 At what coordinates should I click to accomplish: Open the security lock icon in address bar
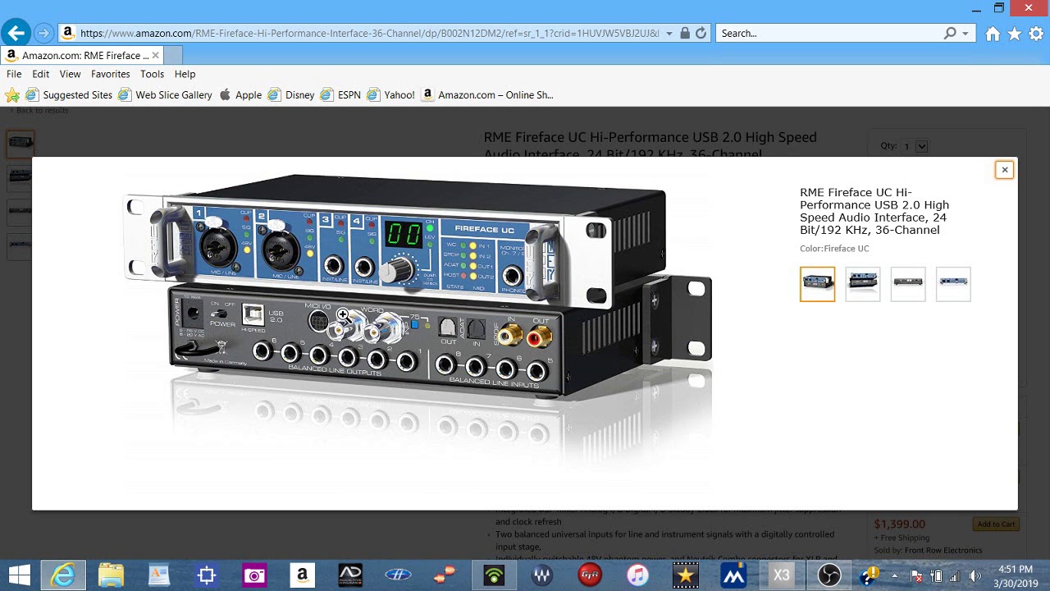click(685, 34)
